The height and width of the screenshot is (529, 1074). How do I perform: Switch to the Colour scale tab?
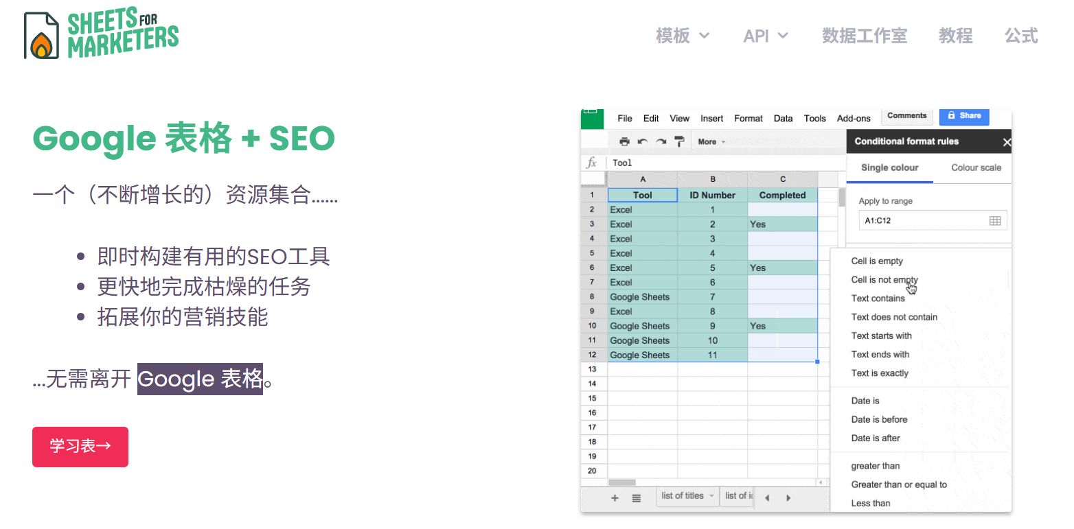976,167
